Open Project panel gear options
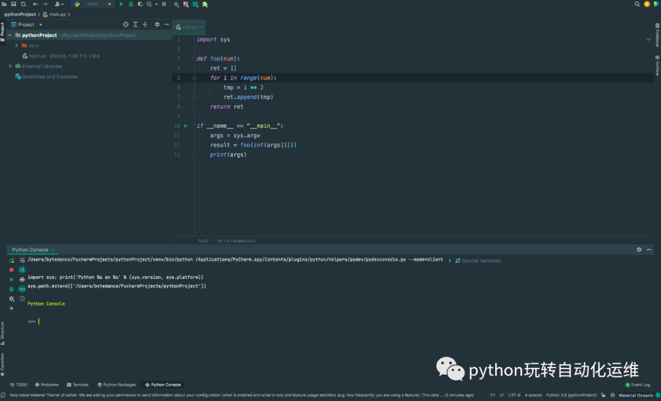The width and height of the screenshot is (661, 401). [157, 24]
